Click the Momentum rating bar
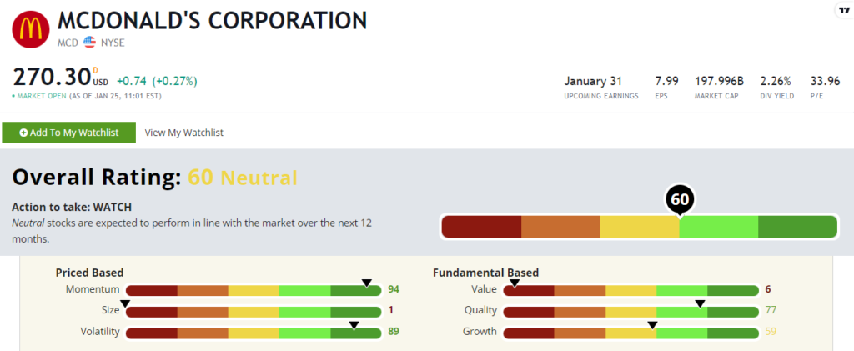854x351 pixels. (x=254, y=291)
